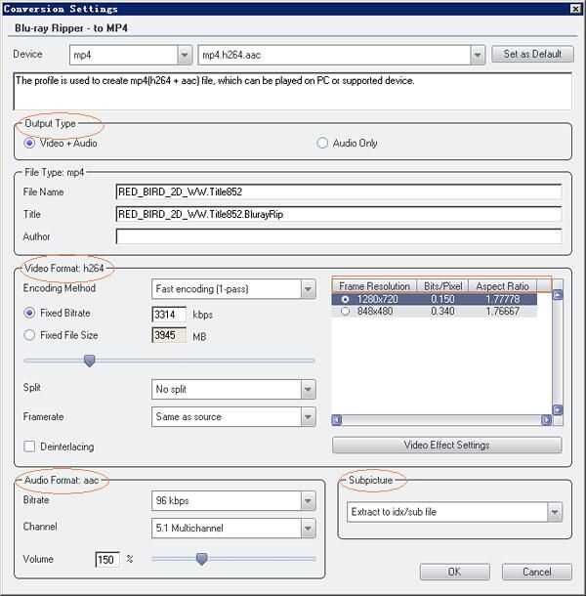Click the Bits/Pixel column header
This screenshot has width=586, height=596.
pos(442,286)
